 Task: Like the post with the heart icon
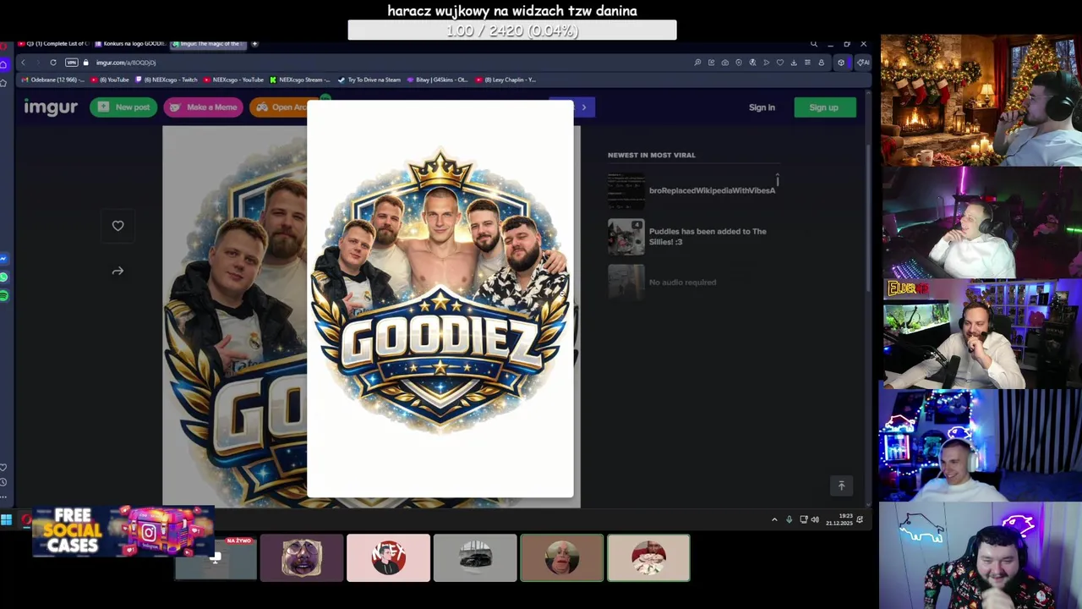tap(117, 226)
